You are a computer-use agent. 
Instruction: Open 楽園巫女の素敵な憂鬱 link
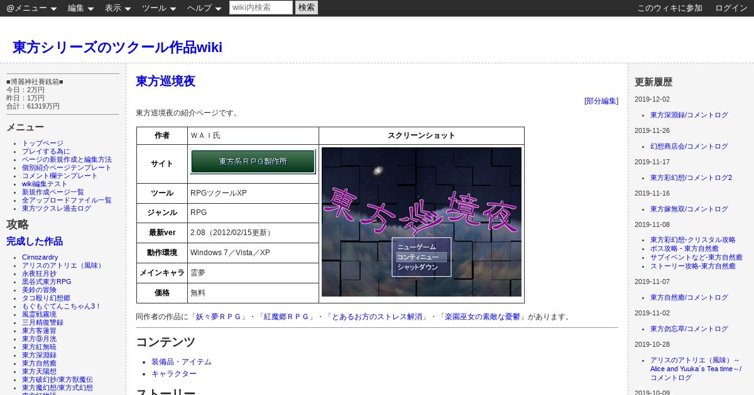pyautogui.click(x=483, y=317)
